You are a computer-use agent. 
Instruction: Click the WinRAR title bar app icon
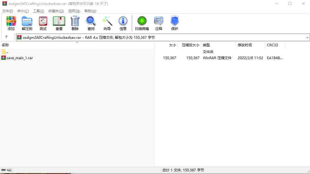[5, 3]
